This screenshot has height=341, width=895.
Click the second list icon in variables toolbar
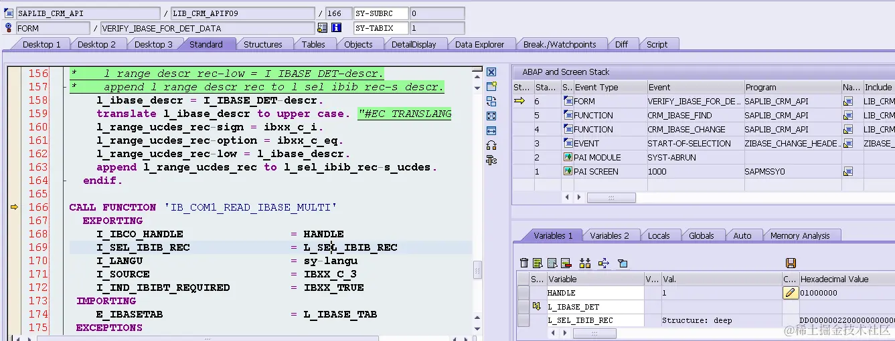552,263
